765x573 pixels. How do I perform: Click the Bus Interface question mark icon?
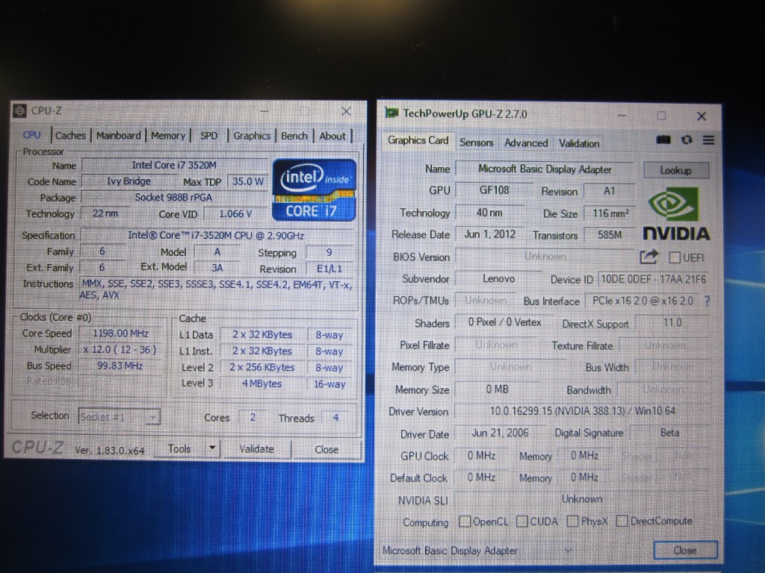point(707,301)
